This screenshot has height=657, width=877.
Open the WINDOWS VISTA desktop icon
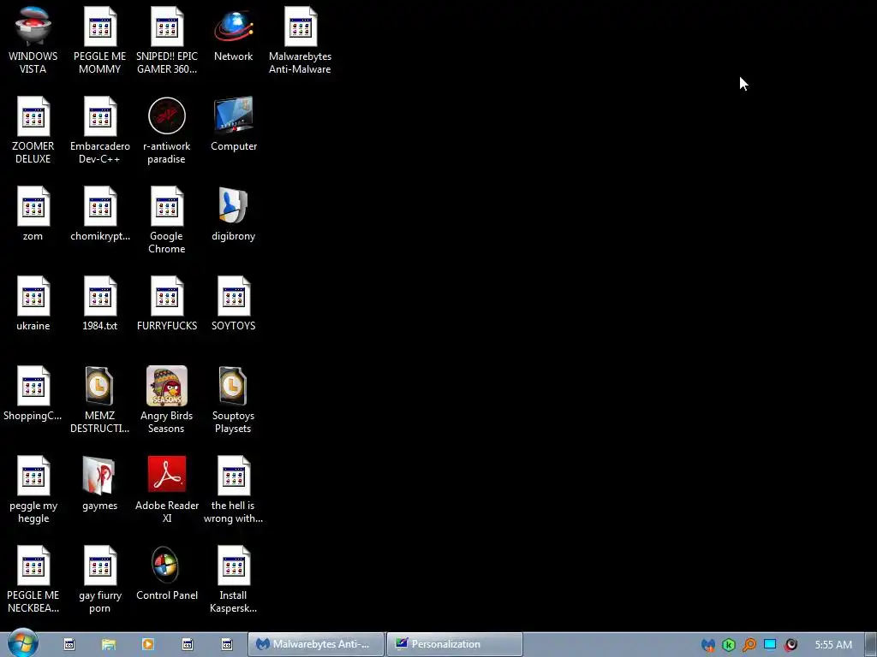click(33, 40)
